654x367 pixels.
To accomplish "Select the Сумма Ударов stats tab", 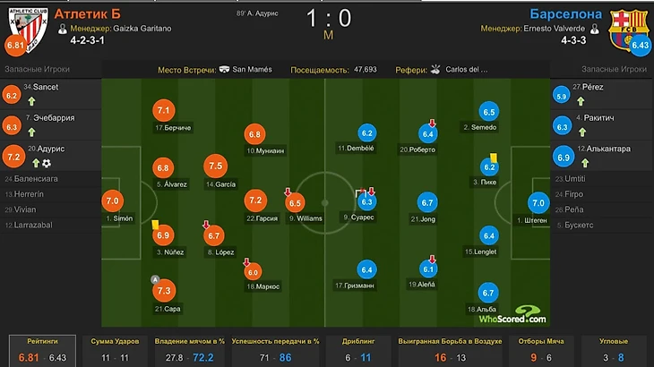I will [115, 350].
